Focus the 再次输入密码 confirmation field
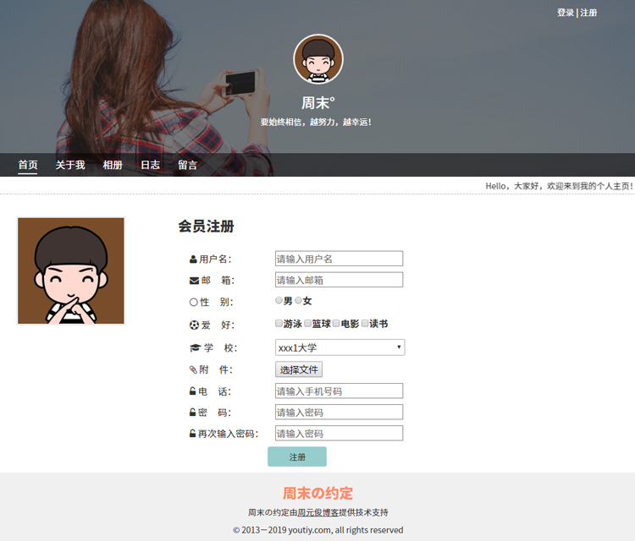 click(339, 433)
